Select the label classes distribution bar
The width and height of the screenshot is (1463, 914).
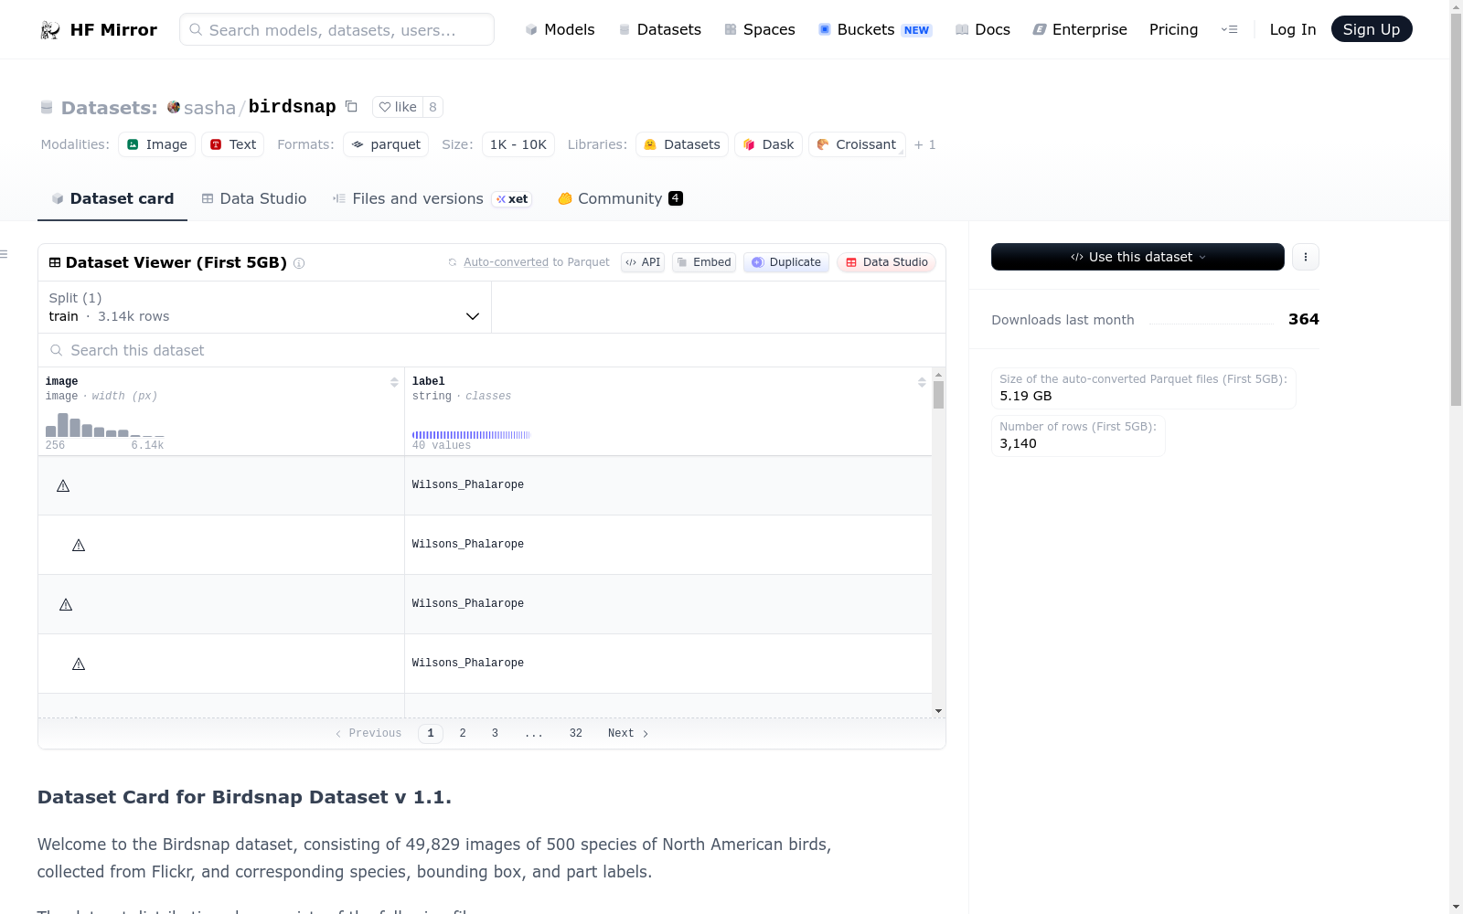[x=471, y=435]
